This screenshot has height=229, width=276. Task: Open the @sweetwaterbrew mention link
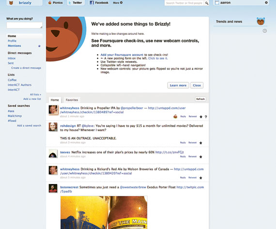click(133, 187)
